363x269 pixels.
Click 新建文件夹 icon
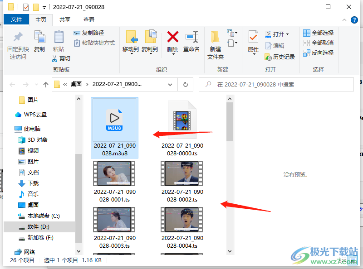(x=215, y=37)
